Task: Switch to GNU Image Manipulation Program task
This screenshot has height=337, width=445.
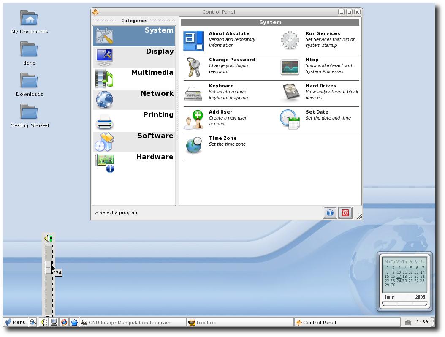Action: point(133,323)
